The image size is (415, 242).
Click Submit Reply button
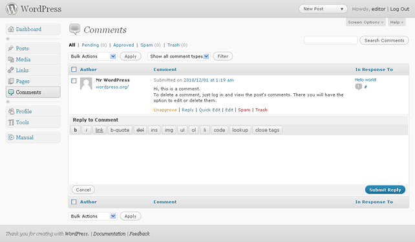coord(385,190)
